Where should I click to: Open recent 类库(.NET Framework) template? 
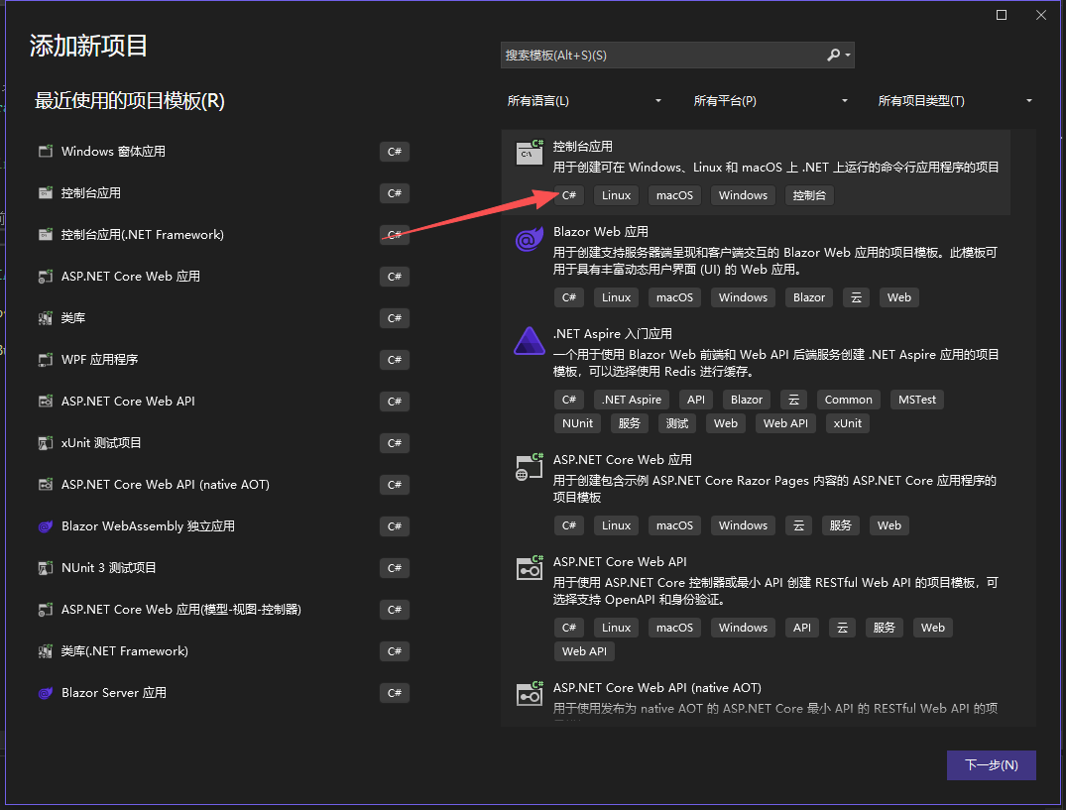[223, 651]
